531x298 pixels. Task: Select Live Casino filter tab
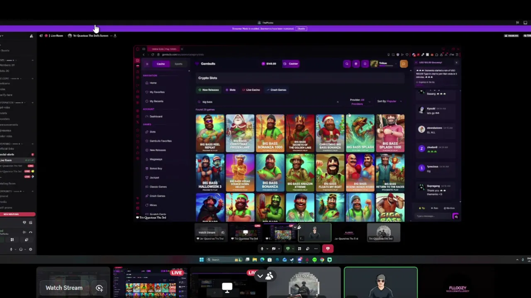[x=251, y=90]
